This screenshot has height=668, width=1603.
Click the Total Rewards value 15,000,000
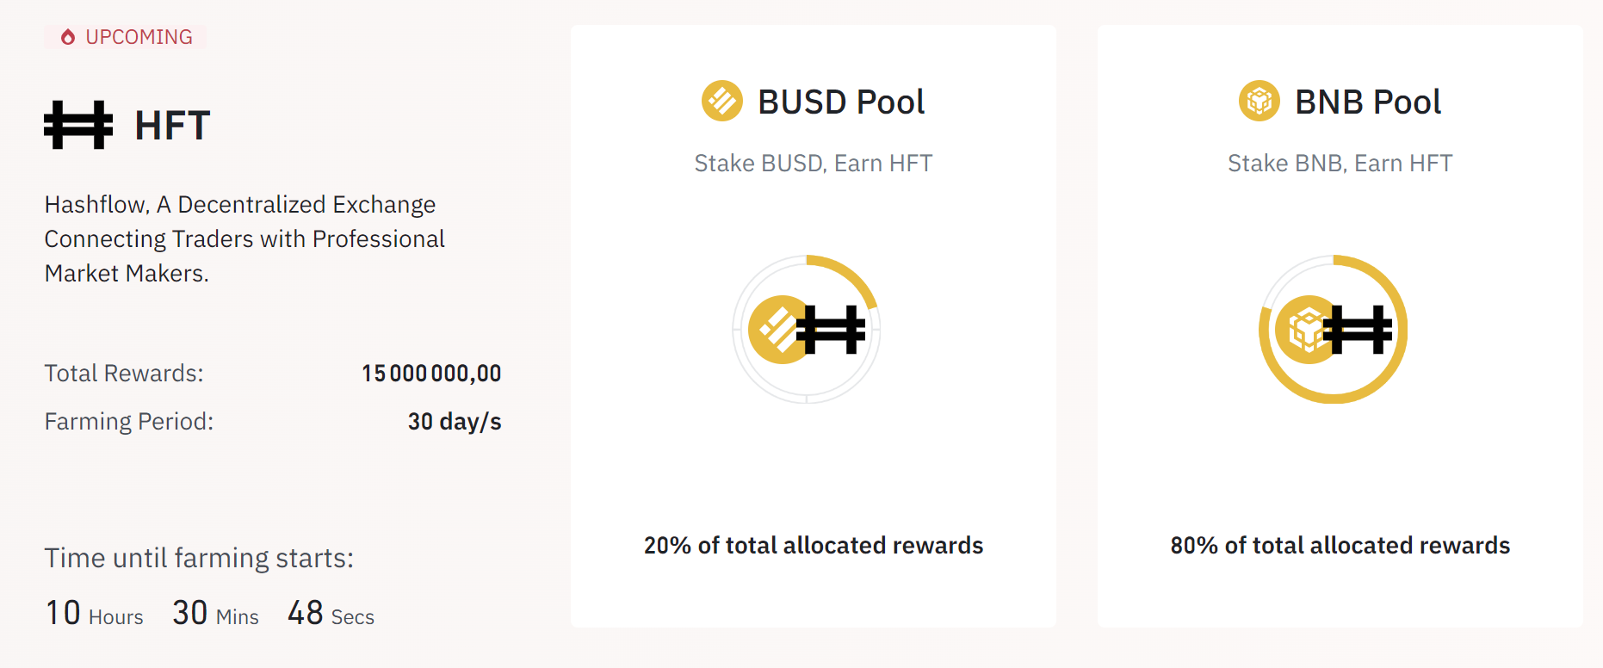[431, 373]
